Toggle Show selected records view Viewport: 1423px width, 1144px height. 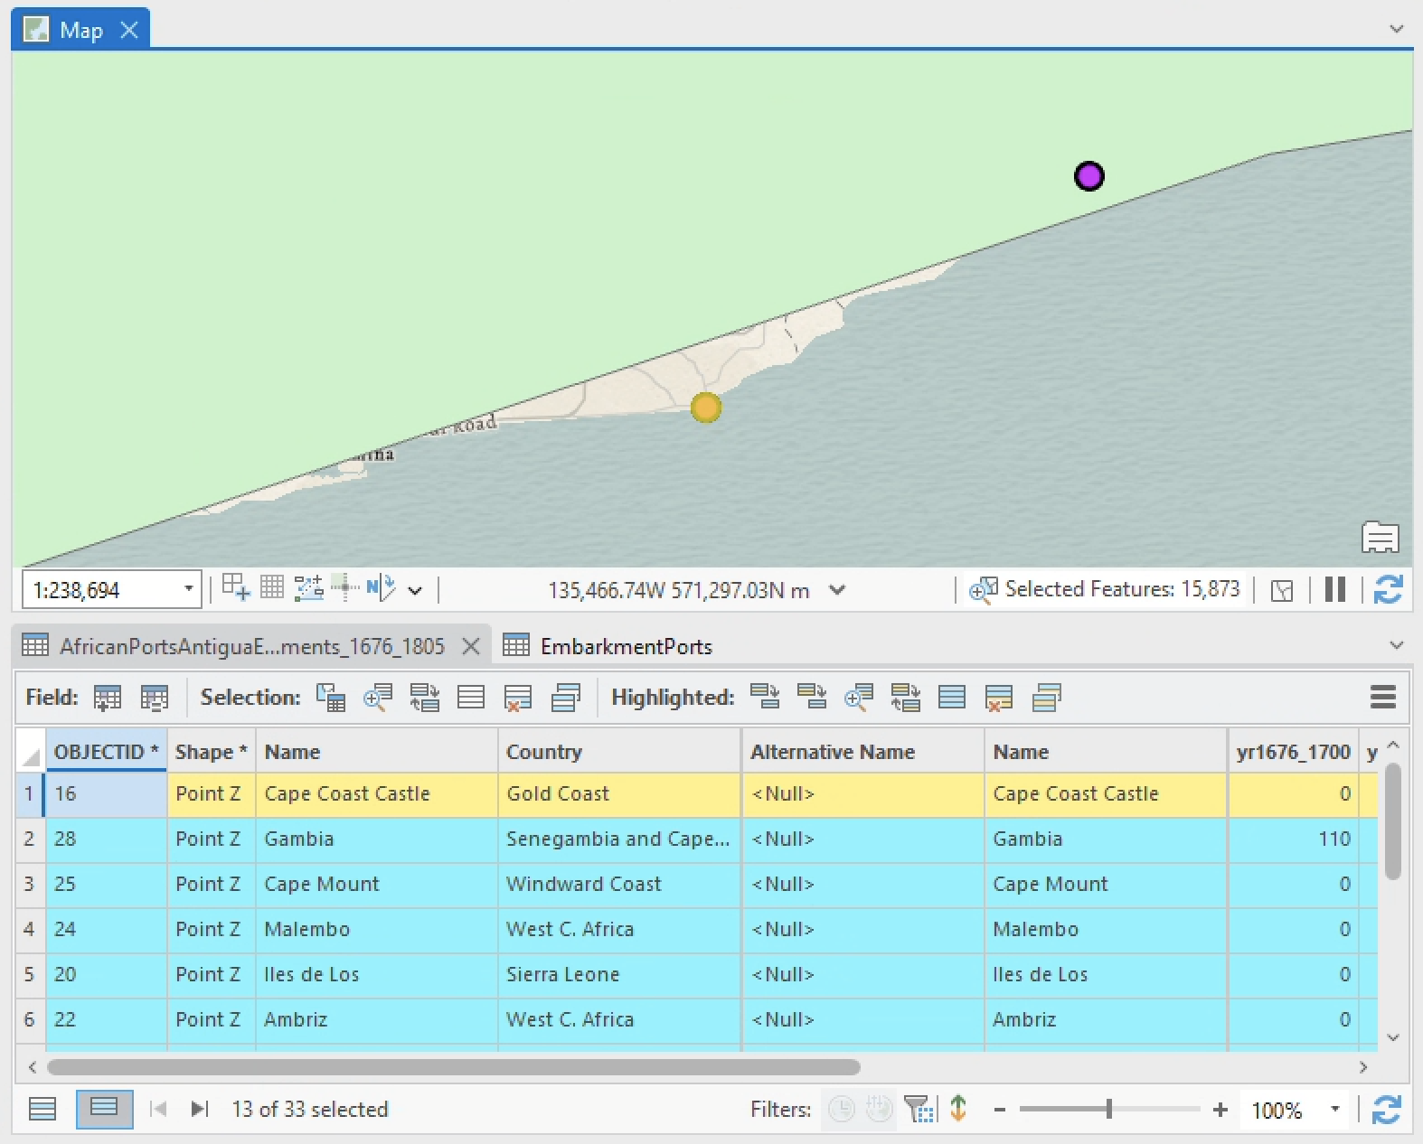click(104, 1109)
